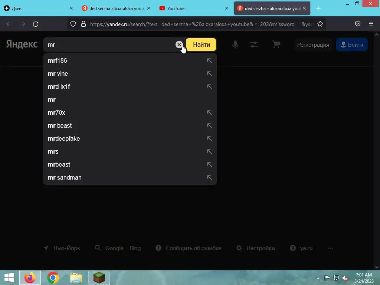Go back with the browser back arrow
The image size is (380, 285).
[x=9, y=24]
